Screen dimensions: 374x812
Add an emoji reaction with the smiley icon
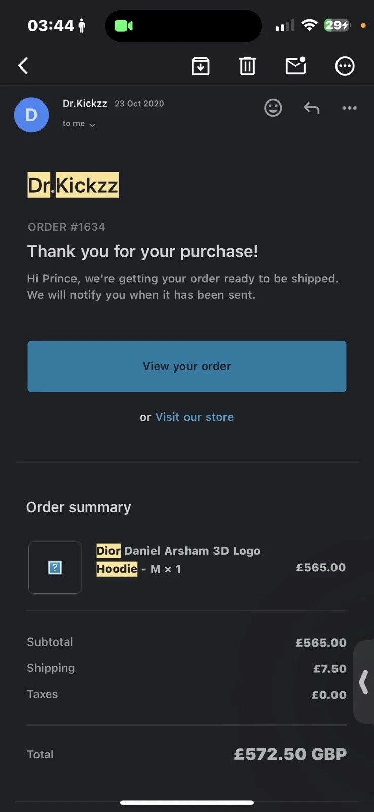click(x=273, y=108)
